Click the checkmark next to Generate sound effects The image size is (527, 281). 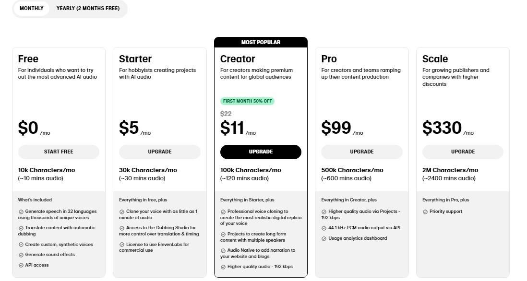(20, 255)
